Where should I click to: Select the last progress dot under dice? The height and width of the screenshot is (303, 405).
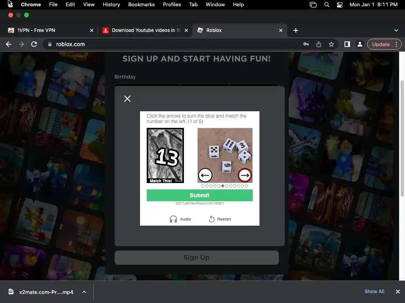pyautogui.click(x=246, y=186)
